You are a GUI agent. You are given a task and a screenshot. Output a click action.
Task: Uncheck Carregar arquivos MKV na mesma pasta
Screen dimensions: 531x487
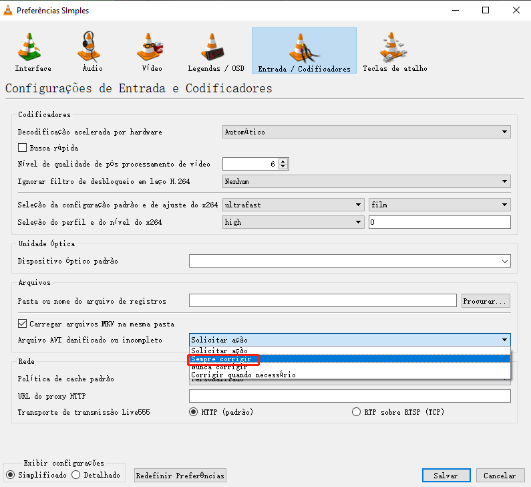pyautogui.click(x=22, y=324)
